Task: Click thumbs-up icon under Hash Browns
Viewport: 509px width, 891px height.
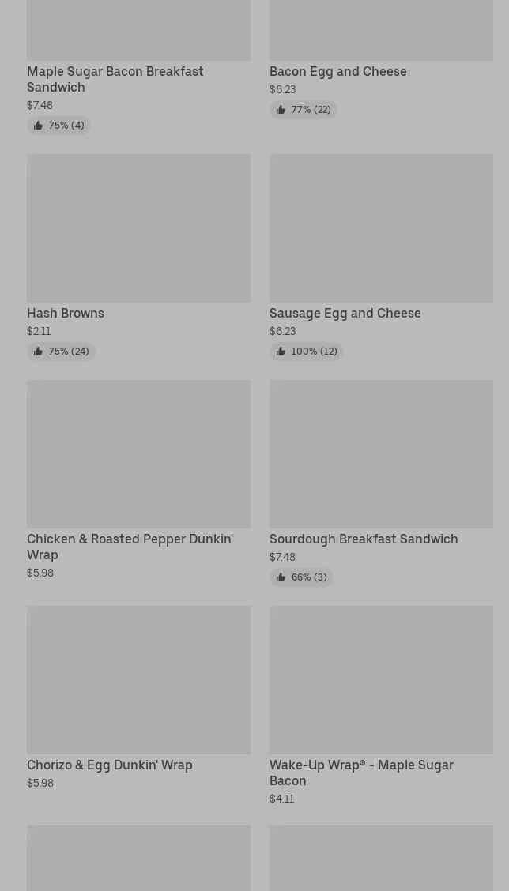Action: coord(38,352)
